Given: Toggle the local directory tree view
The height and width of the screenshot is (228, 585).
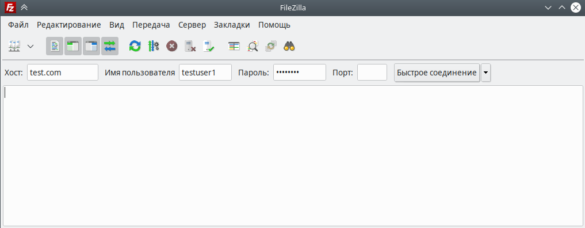Looking at the screenshot, I should coord(73,46).
